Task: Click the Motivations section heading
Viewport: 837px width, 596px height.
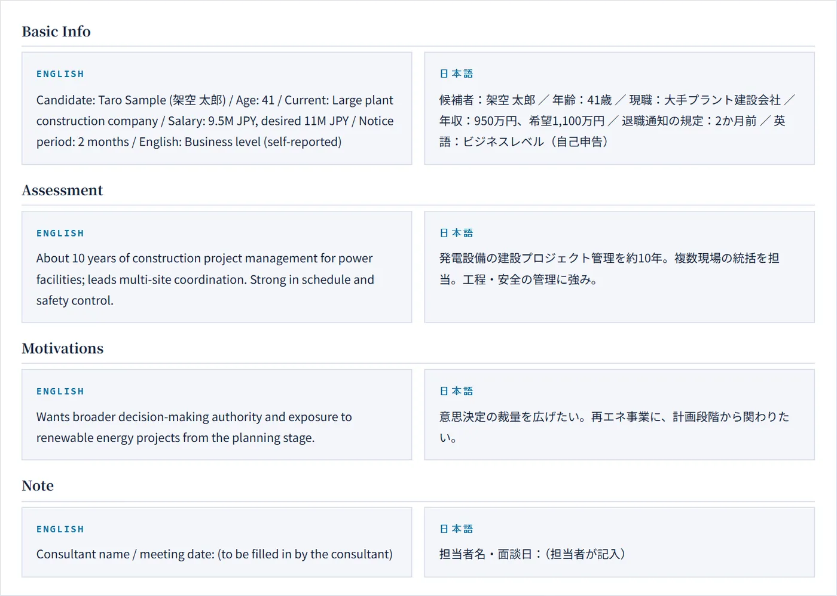Action: (63, 349)
